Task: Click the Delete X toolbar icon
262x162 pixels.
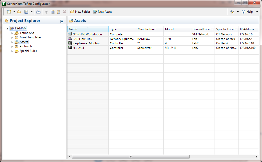Action: click(64, 12)
